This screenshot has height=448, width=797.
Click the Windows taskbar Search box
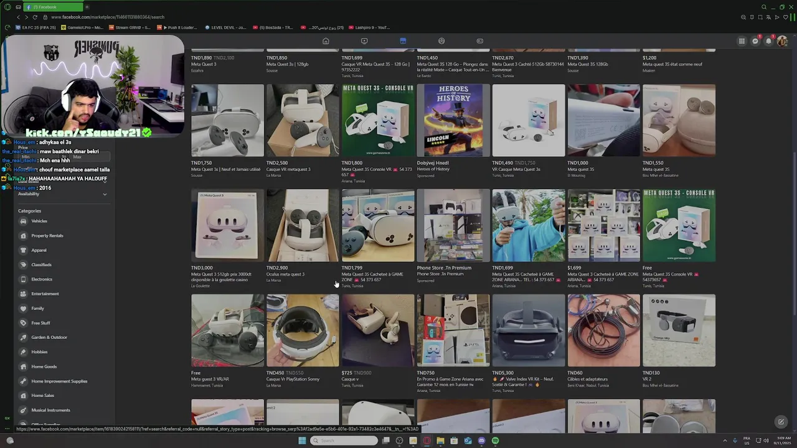344,441
